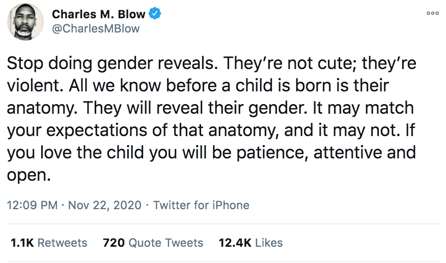Image resolution: width=446 pixels, height=263 pixels.
Task: Click the 12:09 PM timestamp
Action: coord(31,206)
